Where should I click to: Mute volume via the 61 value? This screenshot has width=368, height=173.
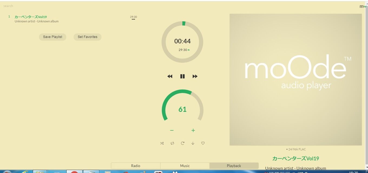pyautogui.click(x=182, y=109)
